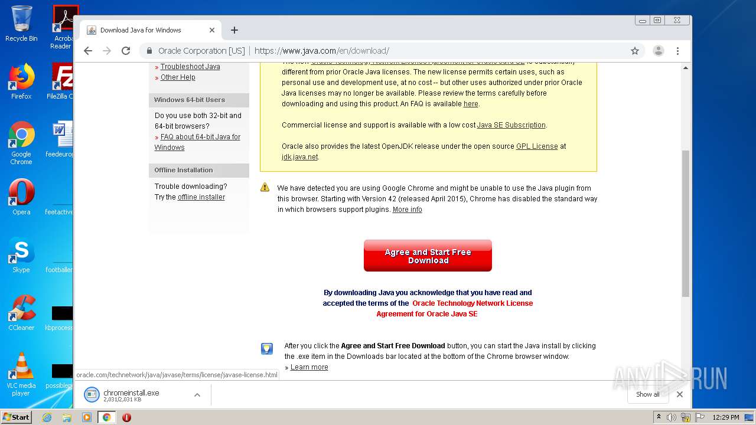Click the volume speaker tray icon
The image size is (756, 425).
click(x=672, y=417)
